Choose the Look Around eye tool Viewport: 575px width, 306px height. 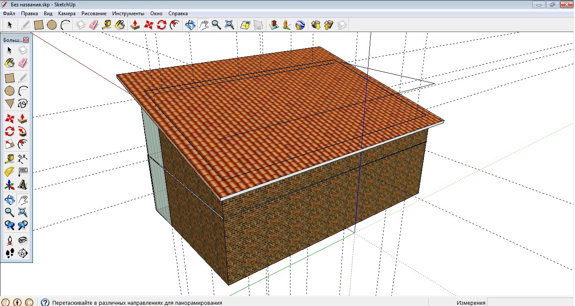23,240
